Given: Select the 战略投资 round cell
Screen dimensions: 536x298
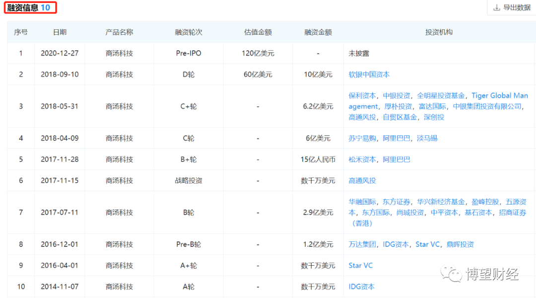Looking at the screenshot, I should pyautogui.click(x=189, y=181).
